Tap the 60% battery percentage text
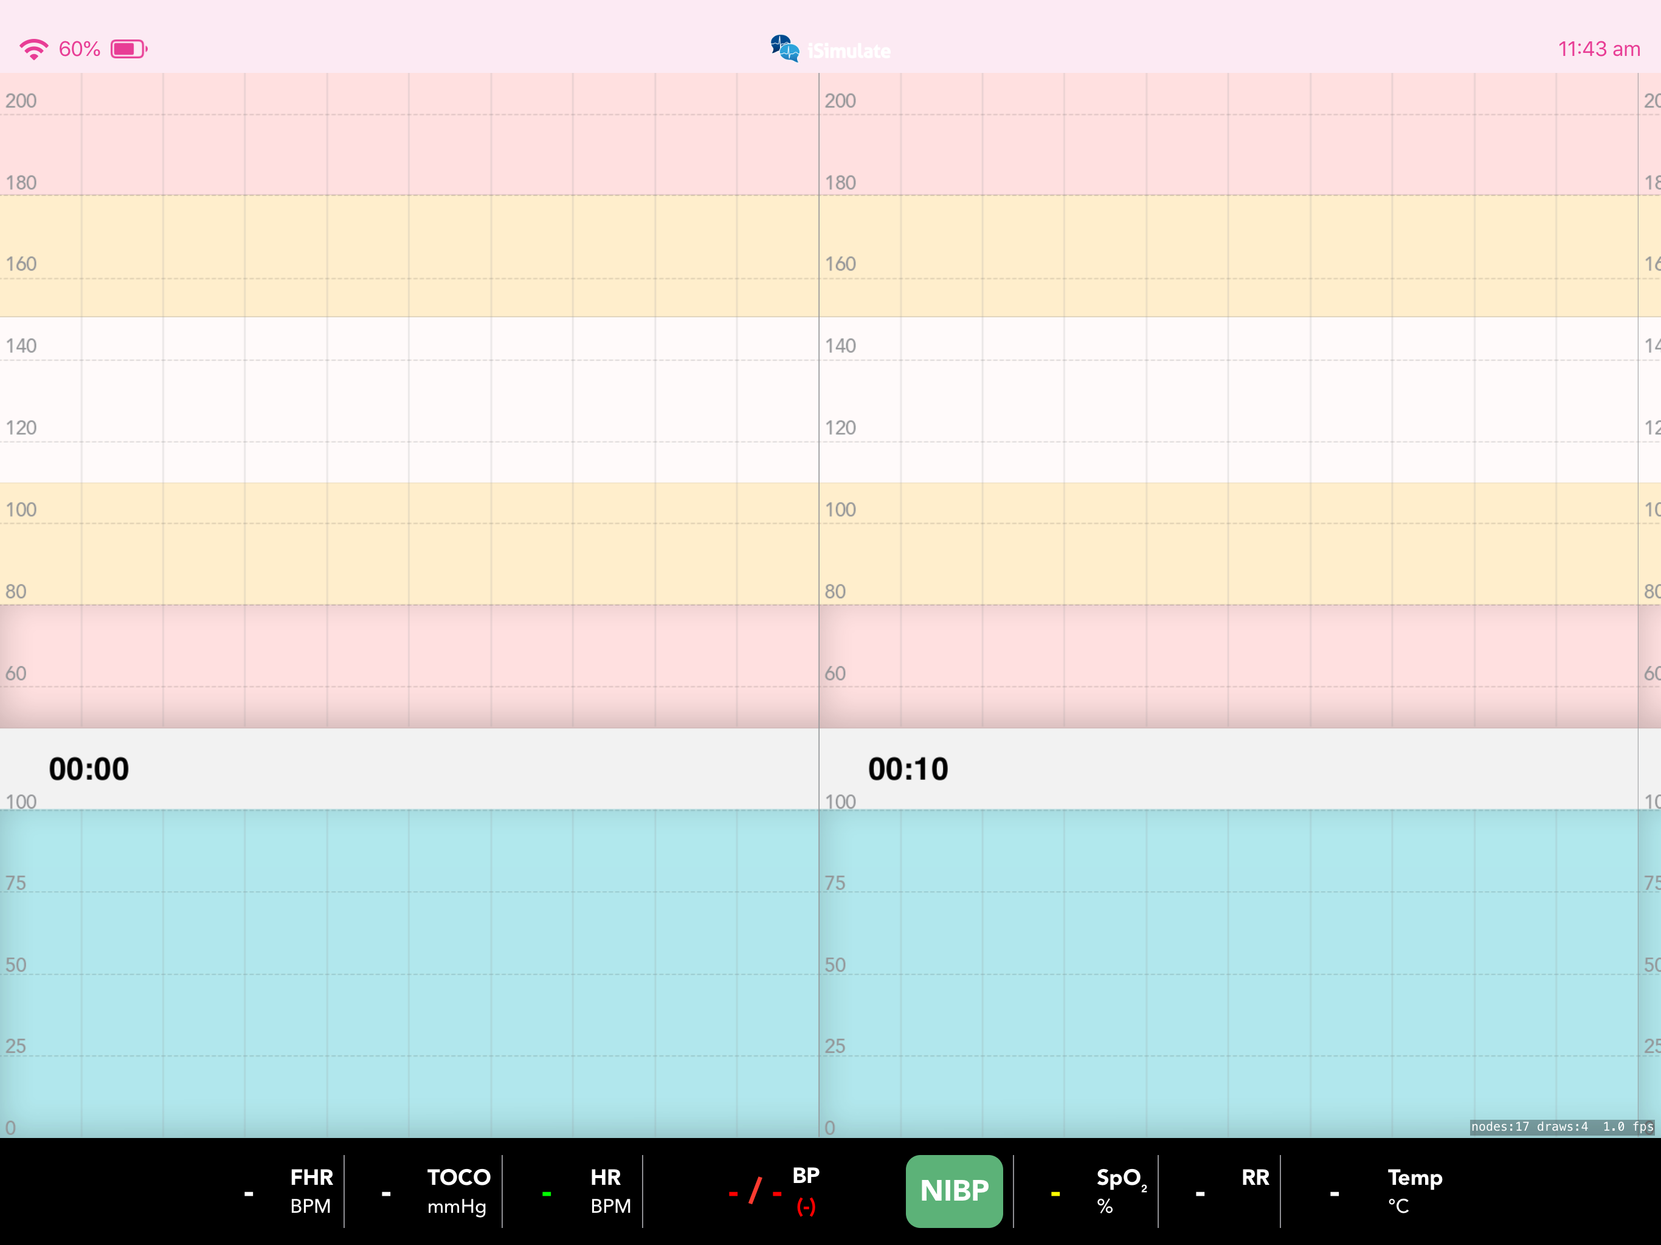This screenshot has width=1661, height=1245. tap(79, 50)
